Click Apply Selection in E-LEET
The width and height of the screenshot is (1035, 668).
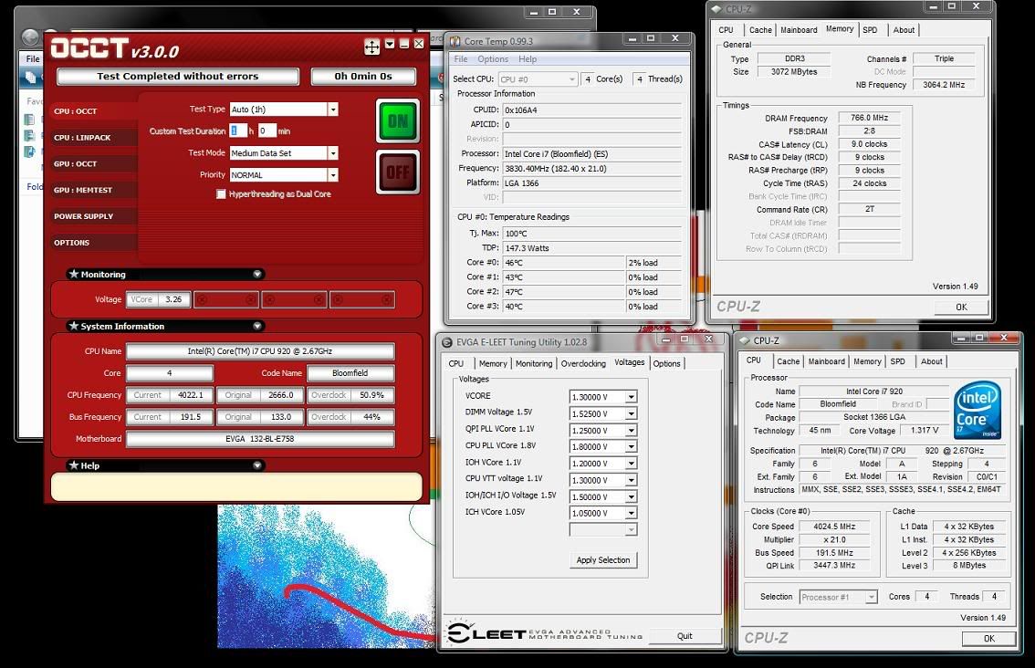point(603,559)
